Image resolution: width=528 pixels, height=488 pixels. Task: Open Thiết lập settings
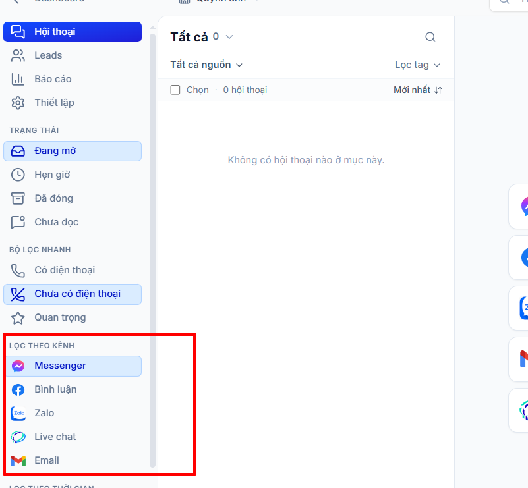click(x=73, y=103)
